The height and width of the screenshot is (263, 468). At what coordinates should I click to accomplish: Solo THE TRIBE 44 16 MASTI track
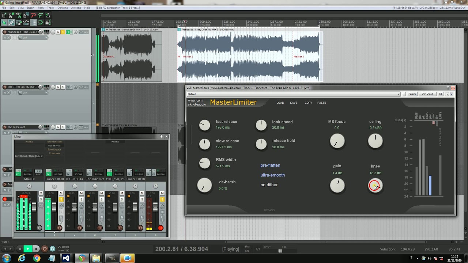(63, 87)
